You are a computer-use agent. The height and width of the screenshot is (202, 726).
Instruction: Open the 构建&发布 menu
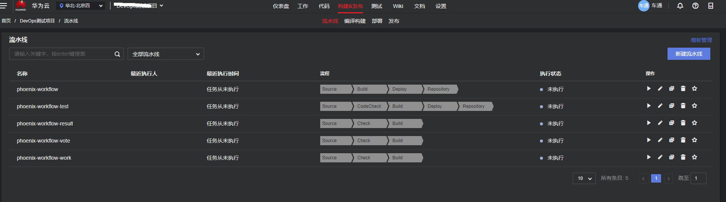click(x=350, y=6)
